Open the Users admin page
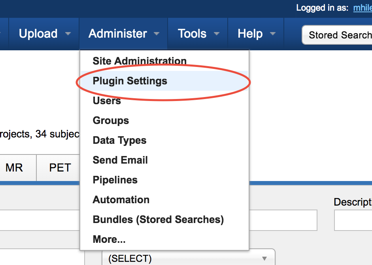Viewport: 372px width, 265px height. click(x=107, y=101)
